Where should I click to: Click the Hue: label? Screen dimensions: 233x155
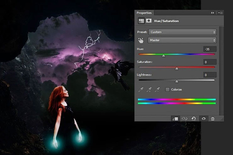[x=140, y=49]
